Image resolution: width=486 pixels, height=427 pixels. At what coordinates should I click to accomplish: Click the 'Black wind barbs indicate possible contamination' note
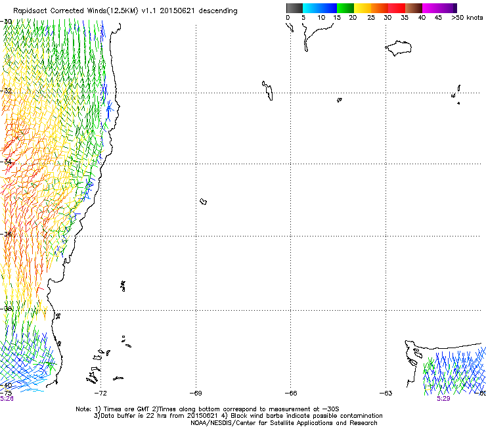[x=307, y=416]
